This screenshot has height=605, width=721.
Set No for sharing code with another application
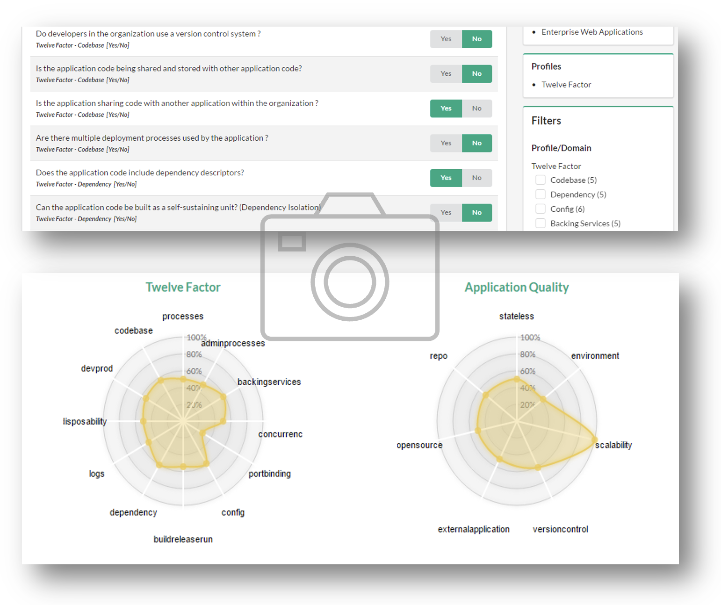[476, 108]
